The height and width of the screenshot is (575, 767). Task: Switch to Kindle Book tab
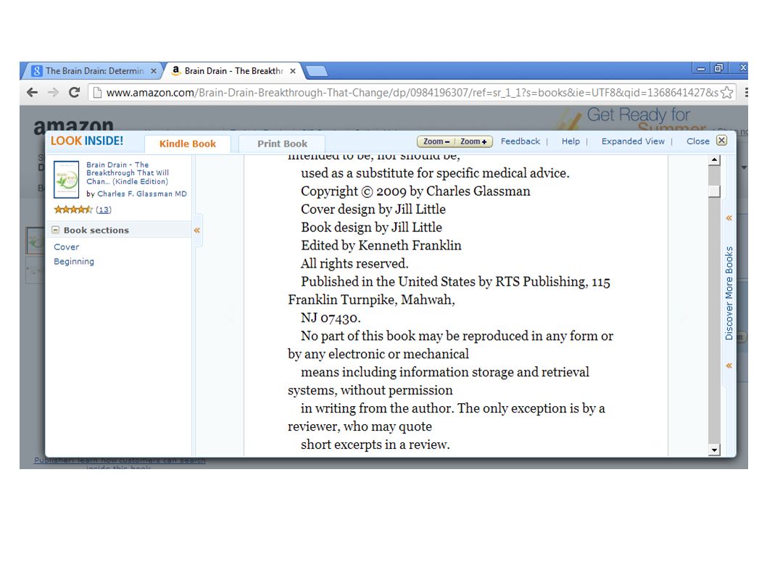[x=187, y=144]
